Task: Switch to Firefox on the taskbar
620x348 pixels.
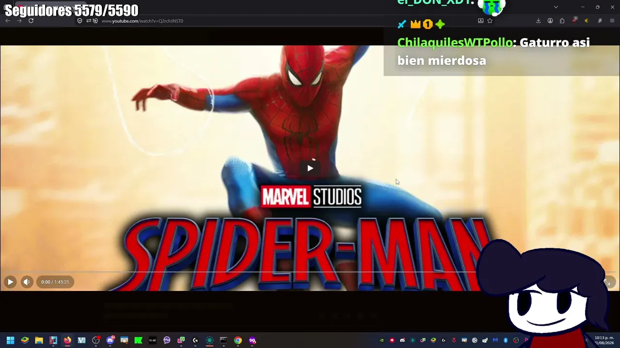Action: (67, 340)
